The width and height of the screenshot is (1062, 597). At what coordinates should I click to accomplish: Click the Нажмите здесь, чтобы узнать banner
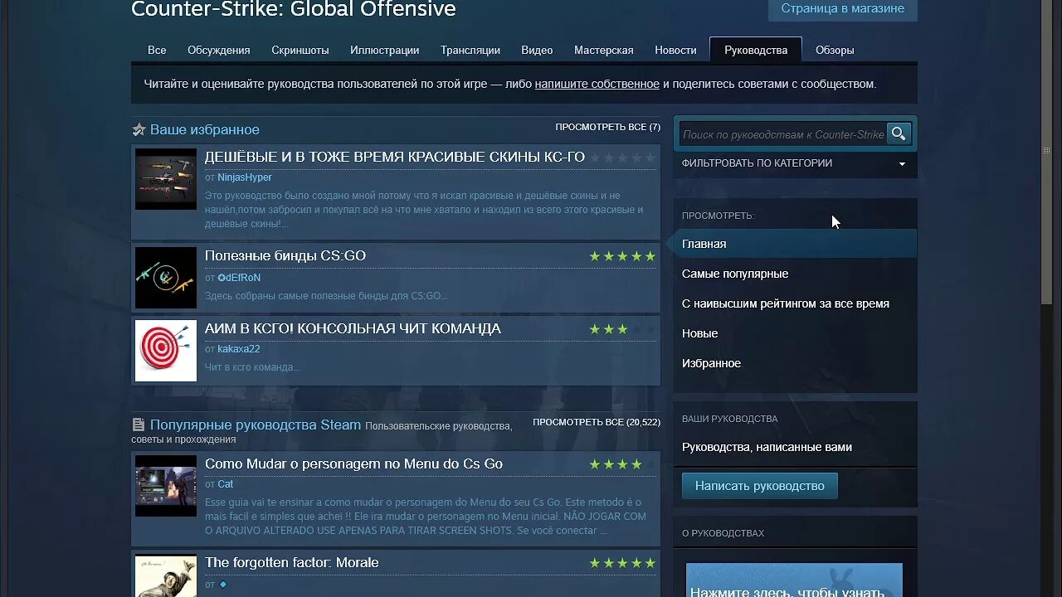[794, 580]
